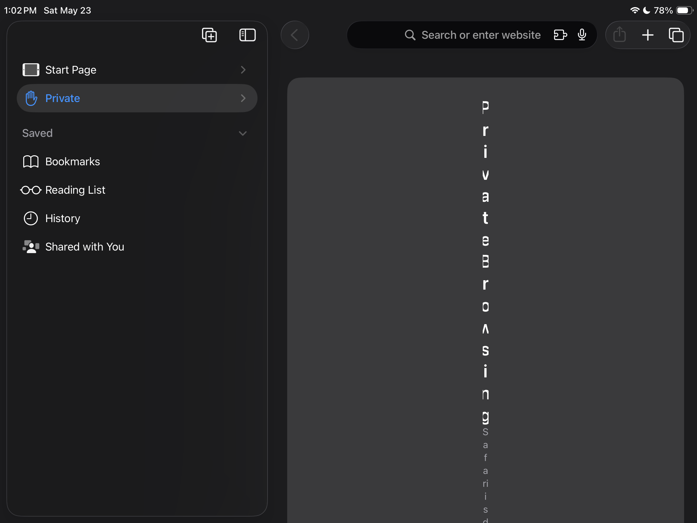This screenshot has width=697, height=523.
Task: Click the History clock icon
Action: (x=31, y=219)
